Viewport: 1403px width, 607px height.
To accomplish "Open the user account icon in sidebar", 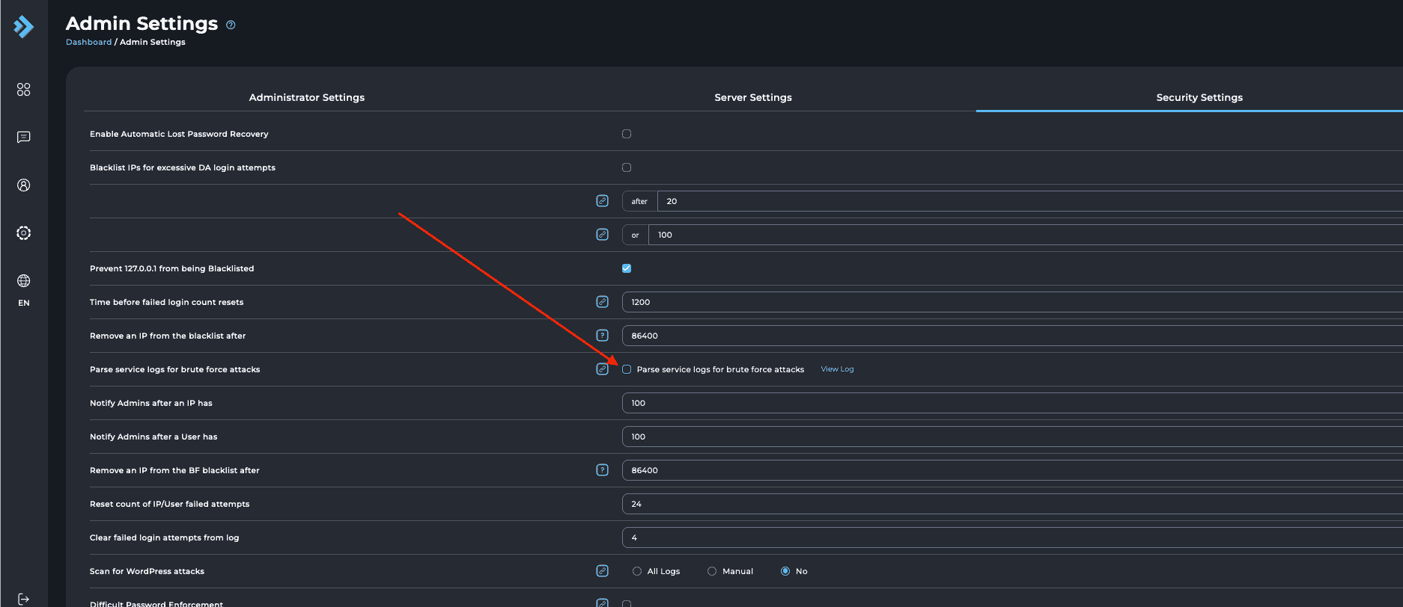I will [x=24, y=185].
